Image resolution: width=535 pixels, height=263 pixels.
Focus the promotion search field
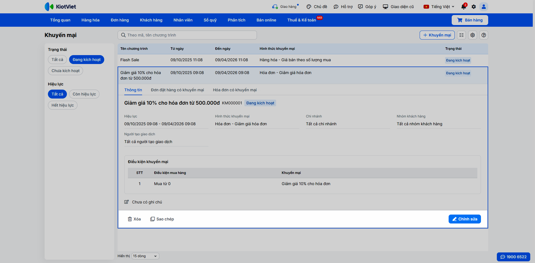point(187,35)
